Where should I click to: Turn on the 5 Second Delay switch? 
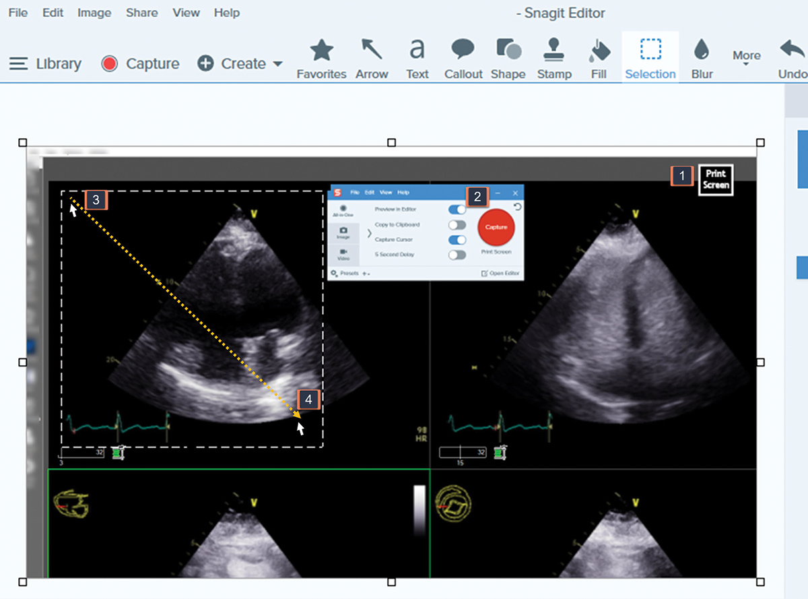click(457, 255)
